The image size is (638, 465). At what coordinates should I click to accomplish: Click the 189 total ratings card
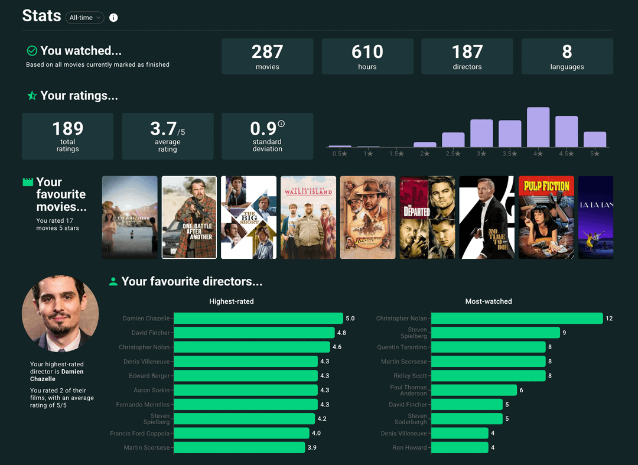[x=67, y=136]
